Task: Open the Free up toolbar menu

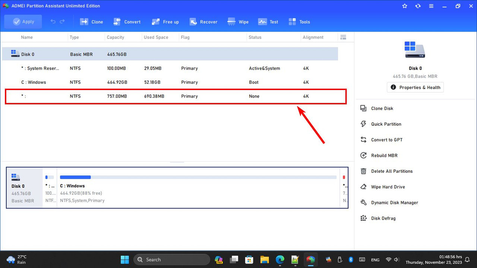Action: 165,22
